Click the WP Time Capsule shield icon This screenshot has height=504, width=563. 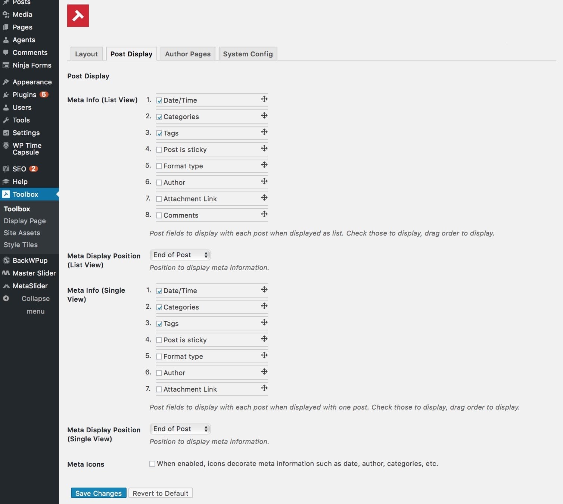click(6, 146)
